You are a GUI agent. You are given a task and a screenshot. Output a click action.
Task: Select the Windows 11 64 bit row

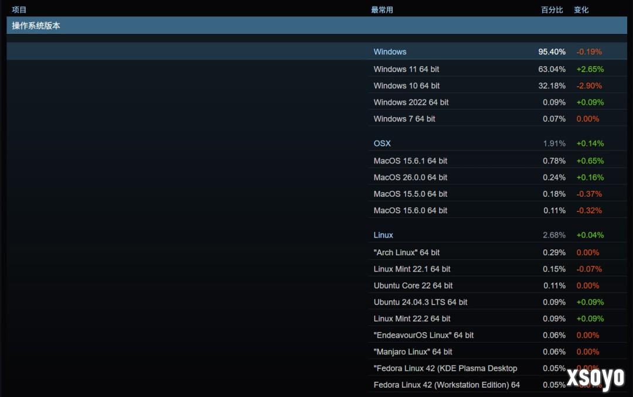click(406, 69)
